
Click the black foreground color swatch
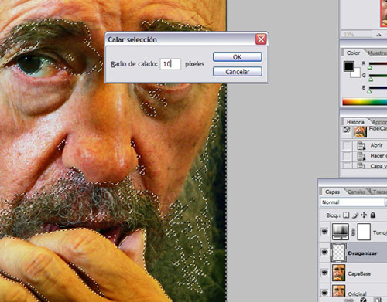348,66
